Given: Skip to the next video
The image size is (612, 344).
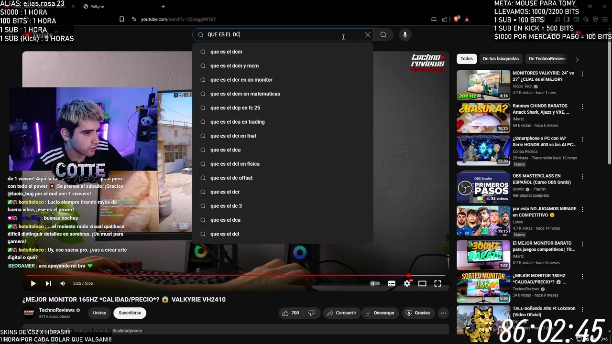Looking at the screenshot, I should coord(48,283).
